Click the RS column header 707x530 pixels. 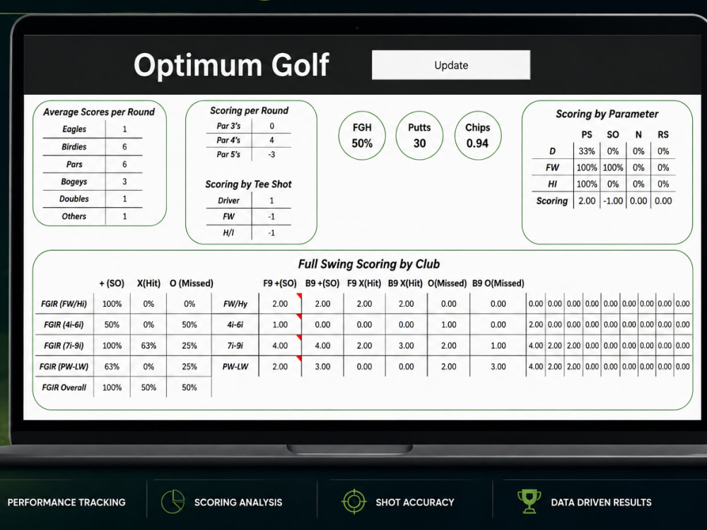pyautogui.click(x=663, y=135)
